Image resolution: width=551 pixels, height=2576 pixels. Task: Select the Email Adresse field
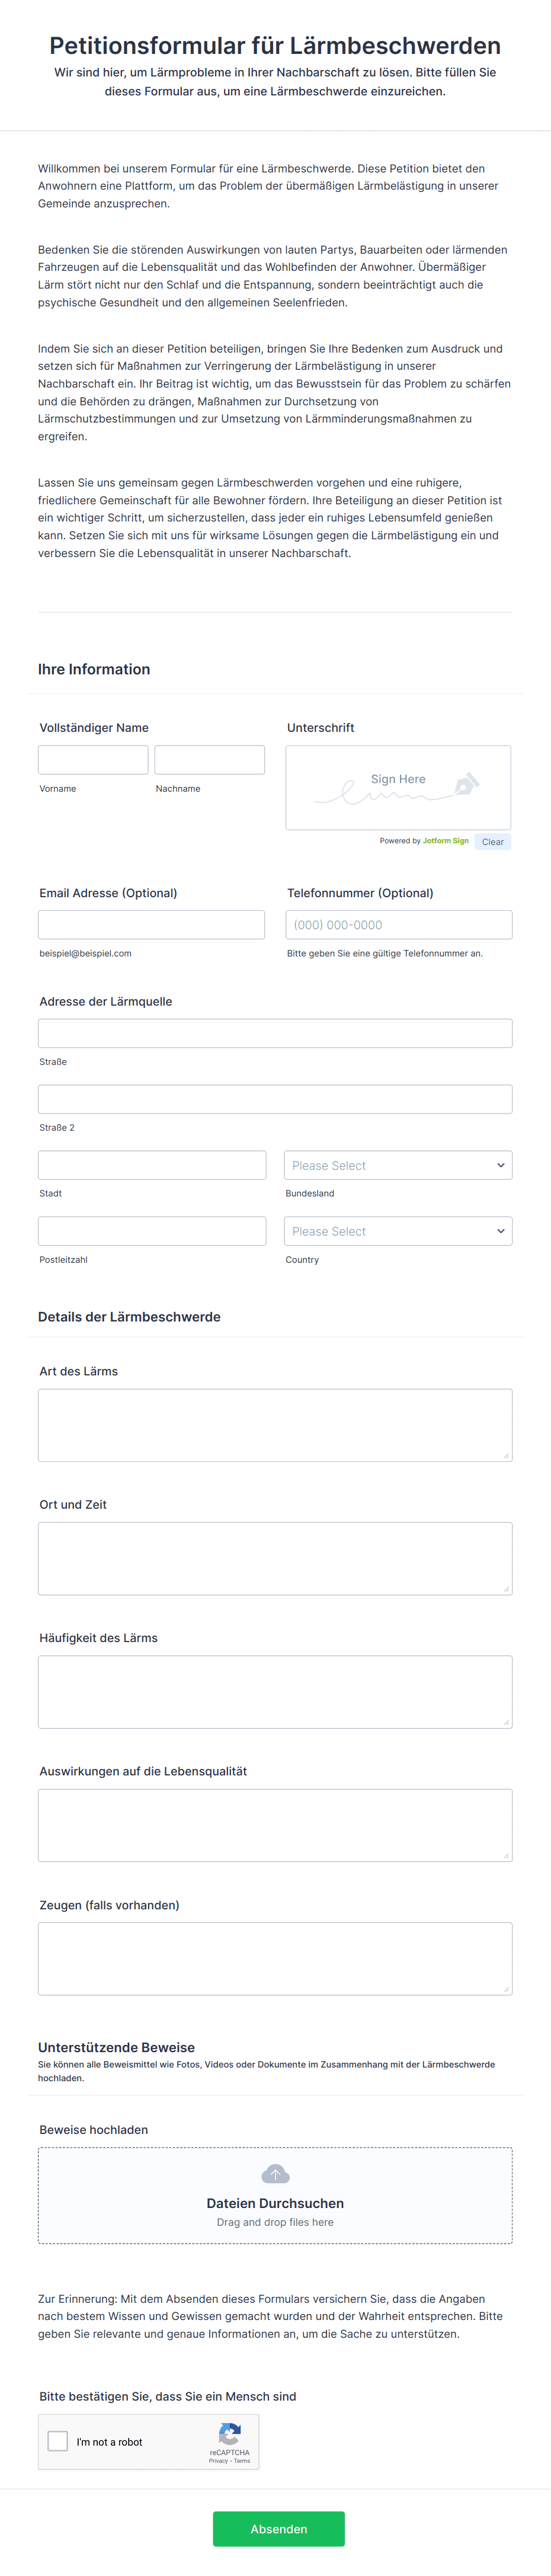tap(152, 925)
